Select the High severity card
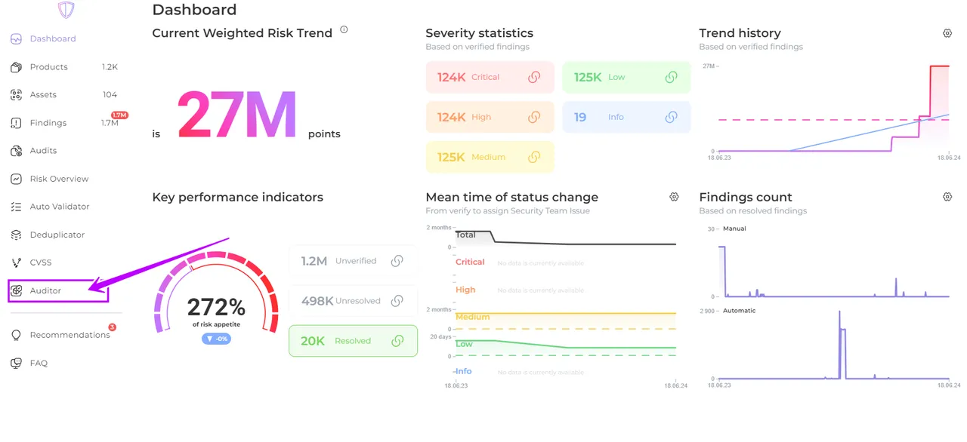 [490, 117]
